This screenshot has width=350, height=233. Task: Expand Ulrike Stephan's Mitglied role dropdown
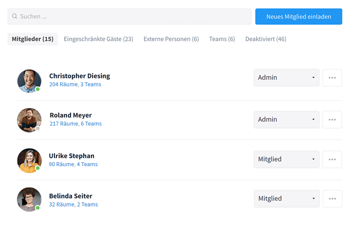(286, 159)
